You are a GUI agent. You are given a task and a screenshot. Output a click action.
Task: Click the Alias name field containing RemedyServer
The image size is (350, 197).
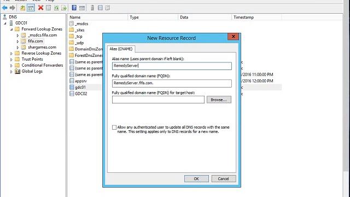click(x=172, y=66)
